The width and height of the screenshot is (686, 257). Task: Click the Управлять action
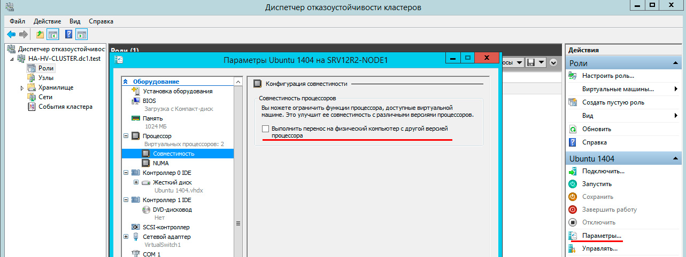click(600, 248)
